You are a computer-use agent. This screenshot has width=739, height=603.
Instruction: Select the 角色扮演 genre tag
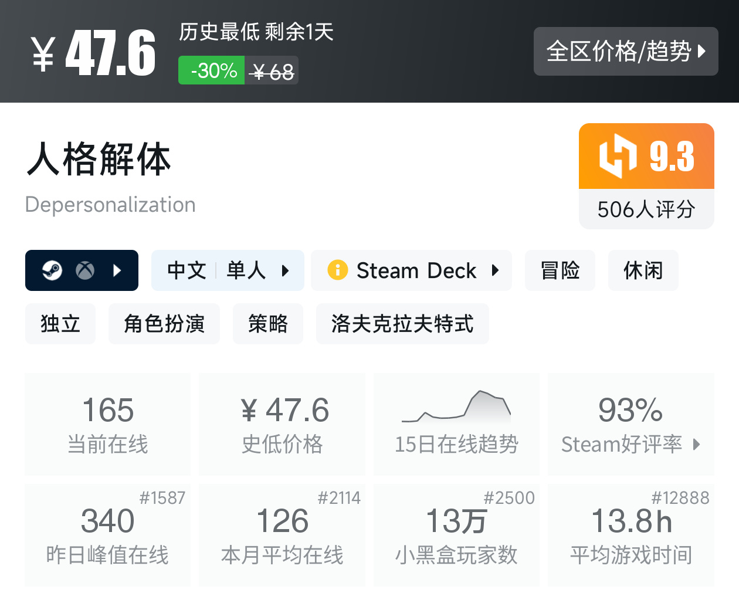164,324
